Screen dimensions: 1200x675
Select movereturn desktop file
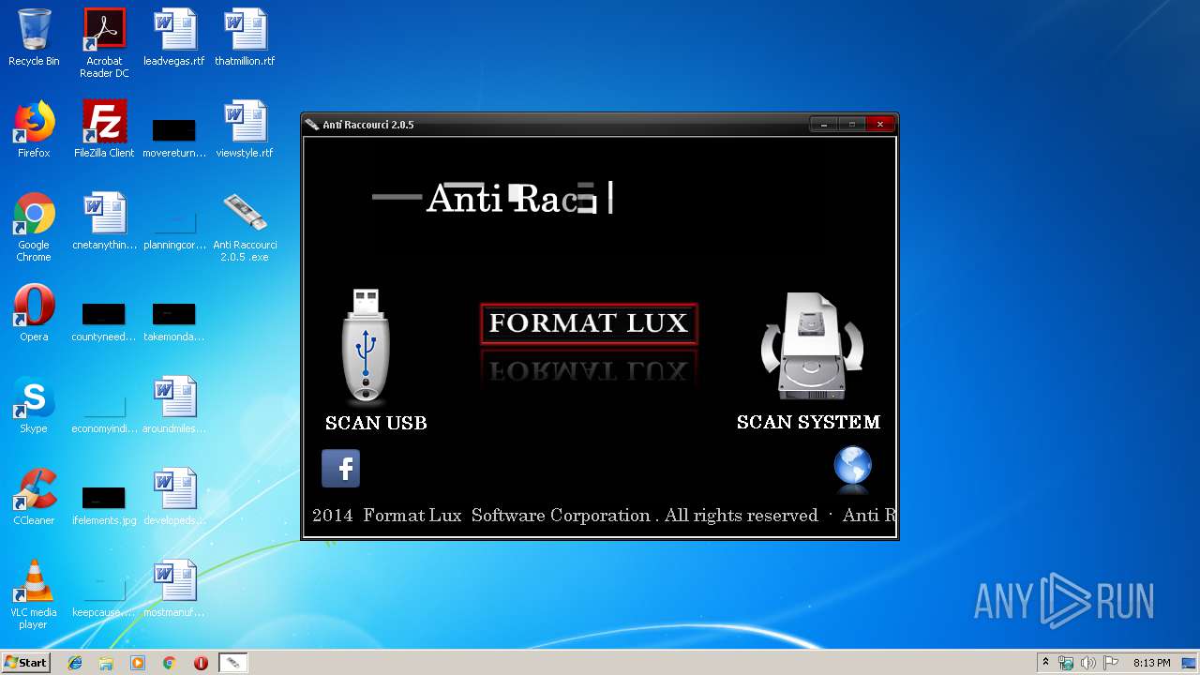[174, 137]
